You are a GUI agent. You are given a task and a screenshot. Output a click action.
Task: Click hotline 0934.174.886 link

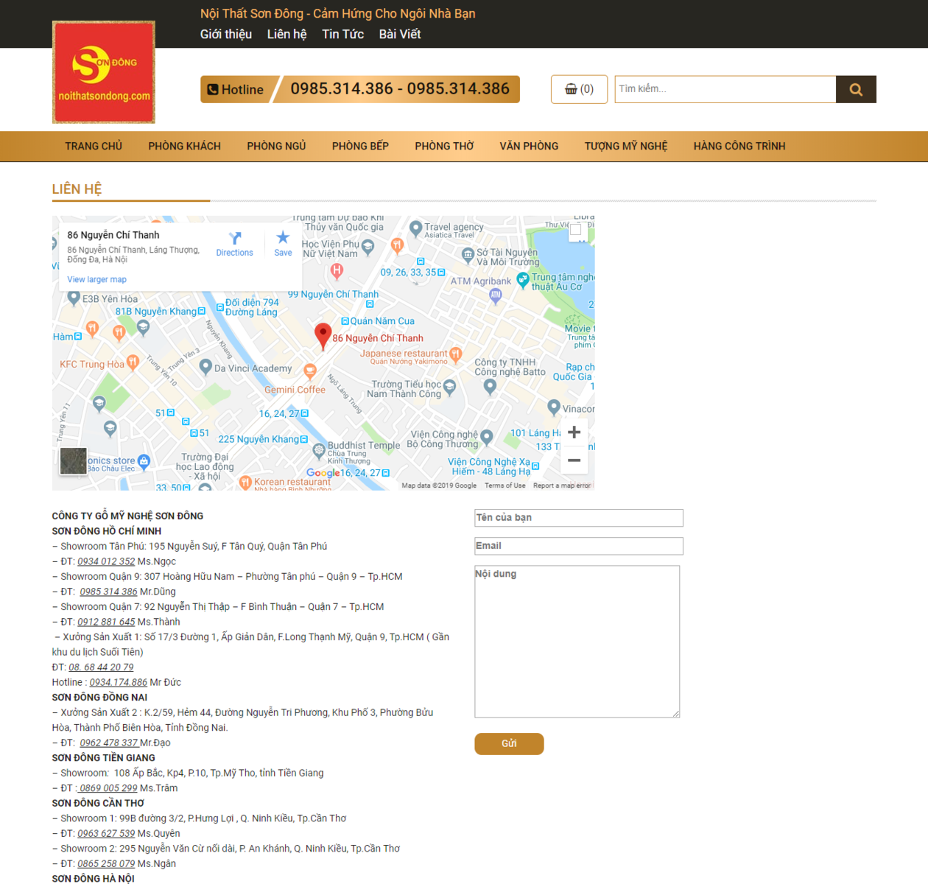[119, 682]
